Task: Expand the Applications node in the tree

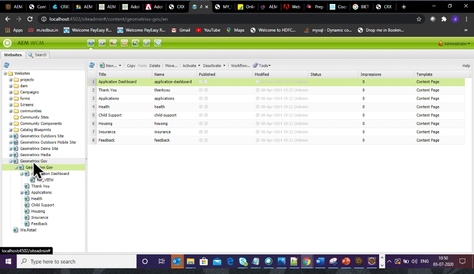Action: coord(22,192)
